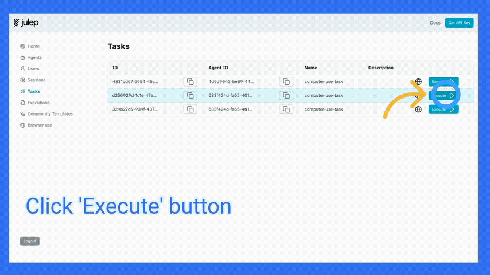Copy task ID d256929d-1c1e-47e
Image resolution: width=490 pixels, height=275 pixels.
190,96
